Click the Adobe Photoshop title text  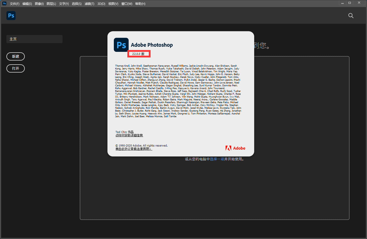(152, 45)
